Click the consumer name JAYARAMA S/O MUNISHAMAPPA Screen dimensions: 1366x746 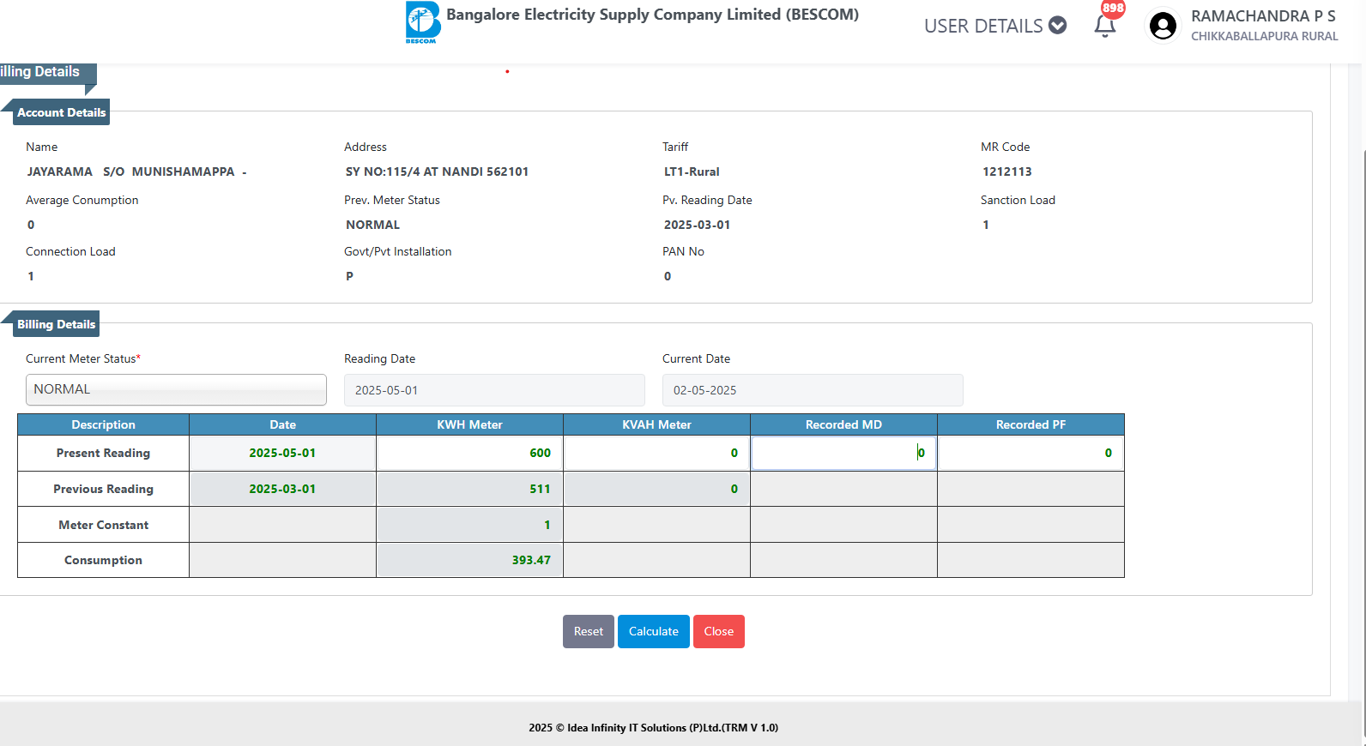(x=137, y=171)
